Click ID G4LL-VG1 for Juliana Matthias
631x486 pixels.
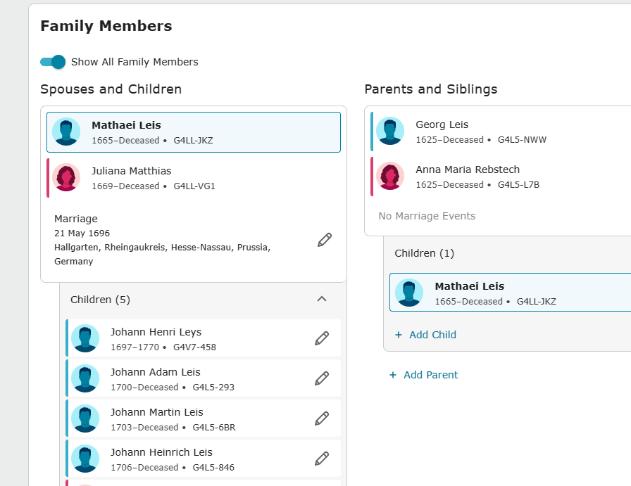(194, 186)
